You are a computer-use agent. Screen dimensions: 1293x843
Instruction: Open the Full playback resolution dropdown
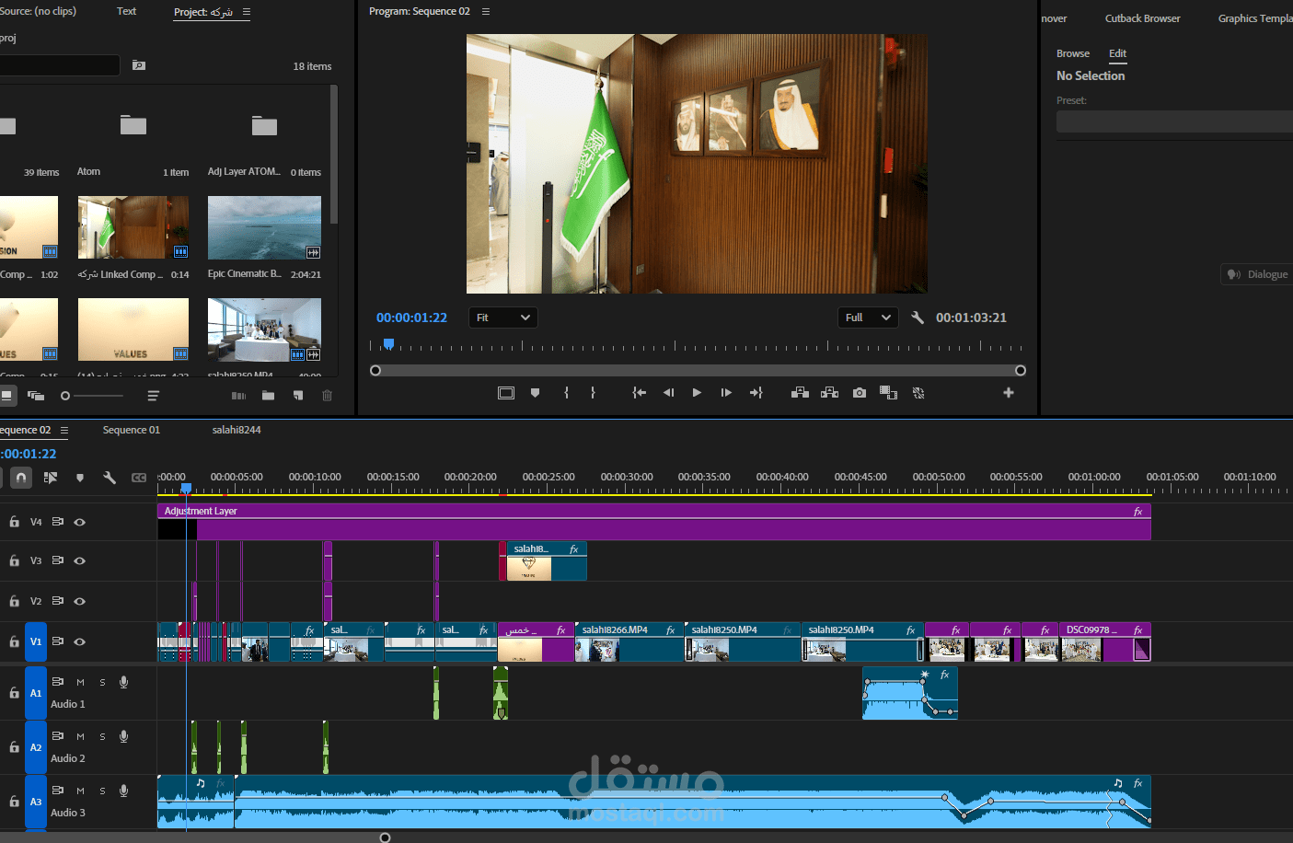[x=869, y=318]
